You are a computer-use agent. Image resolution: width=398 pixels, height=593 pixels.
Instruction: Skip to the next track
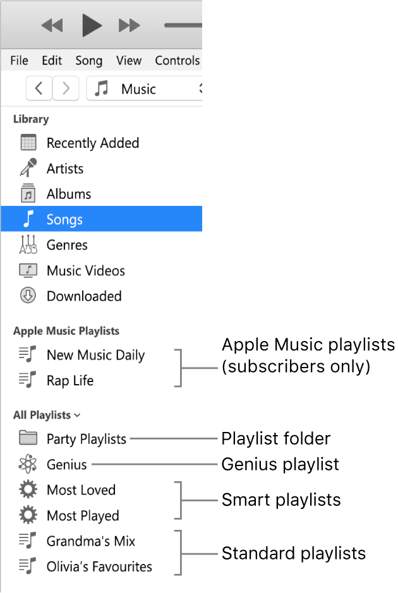130,25
